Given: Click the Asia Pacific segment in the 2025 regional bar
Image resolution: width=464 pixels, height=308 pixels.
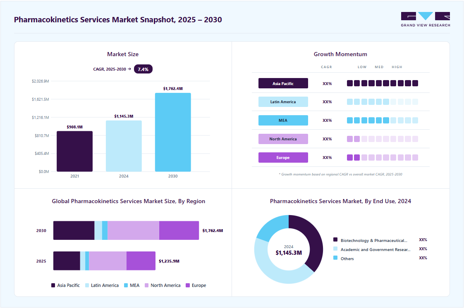Looking at the screenshot, I should pyautogui.click(x=67, y=261).
